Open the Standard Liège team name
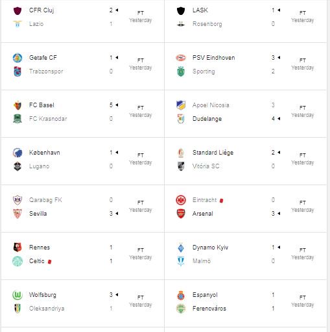Image resolution: width=330 pixels, height=332 pixels. (x=213, y=153)
